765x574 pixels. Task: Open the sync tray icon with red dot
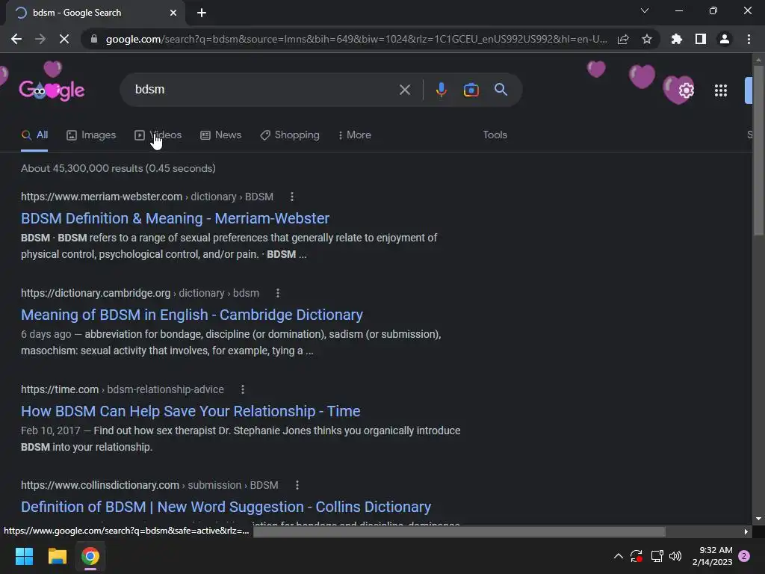pos(637,556)
